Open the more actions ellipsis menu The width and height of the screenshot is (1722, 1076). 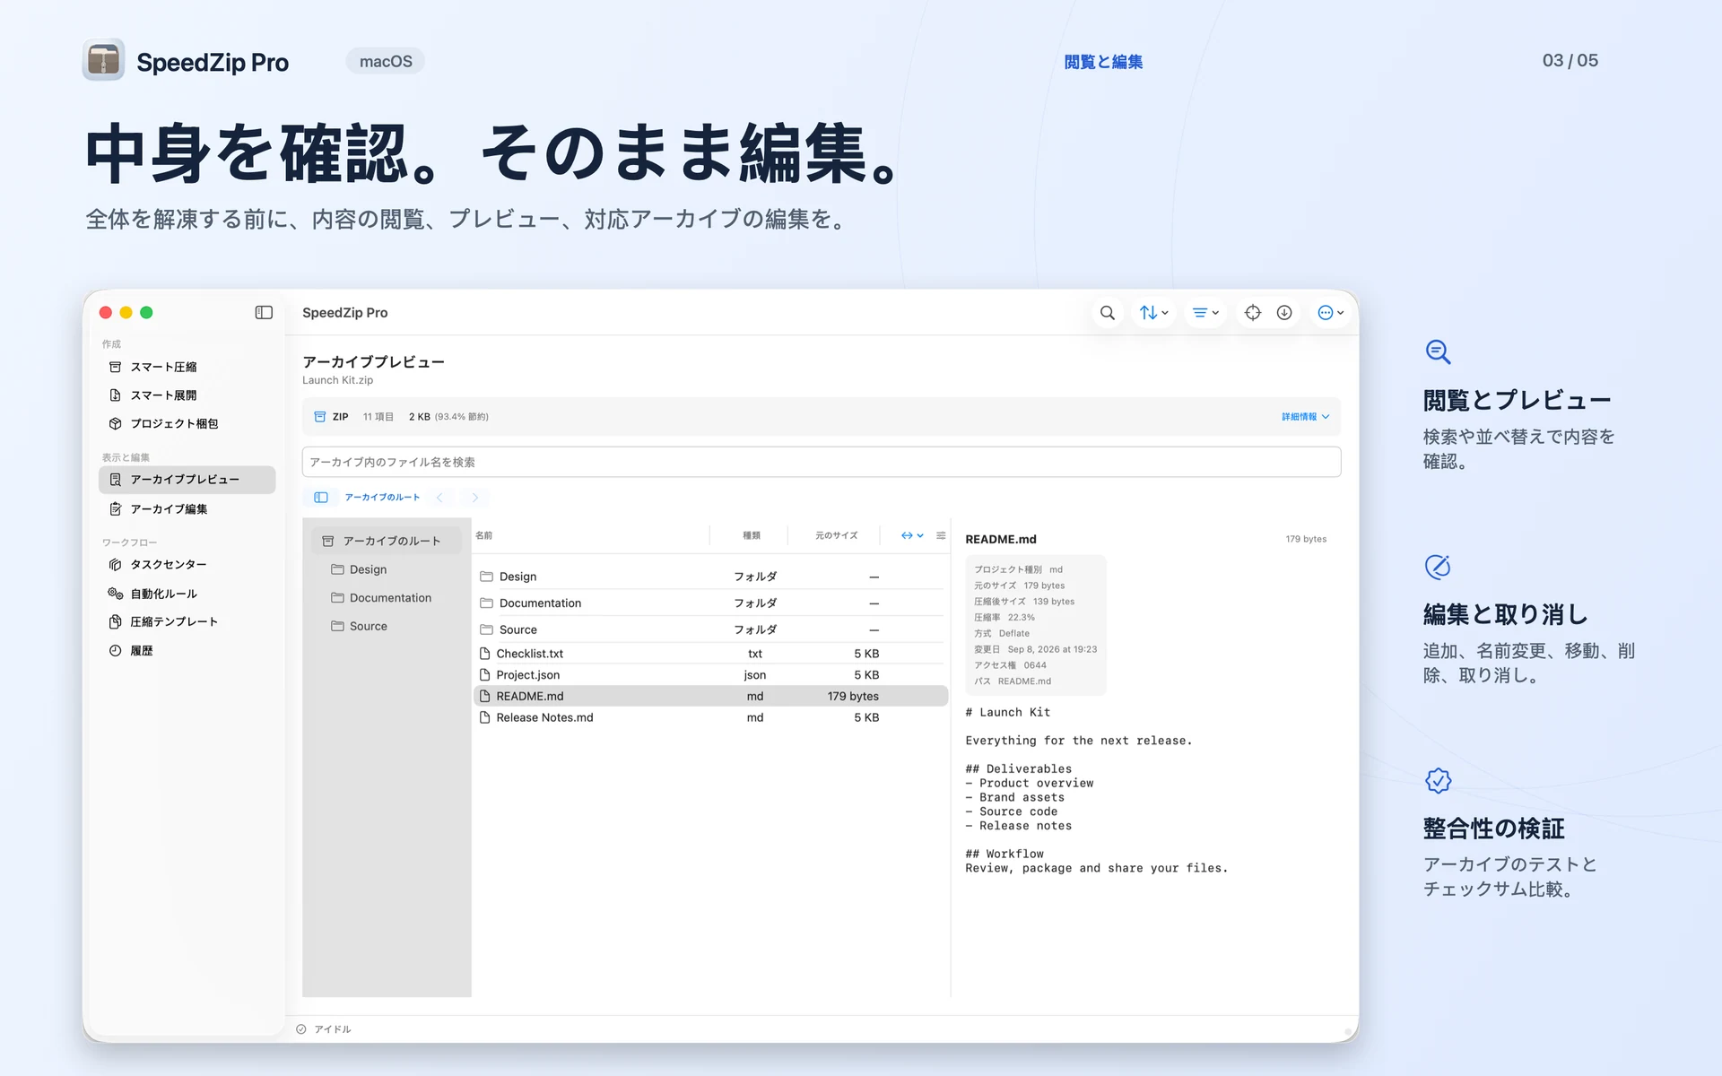click(1331, 313)
